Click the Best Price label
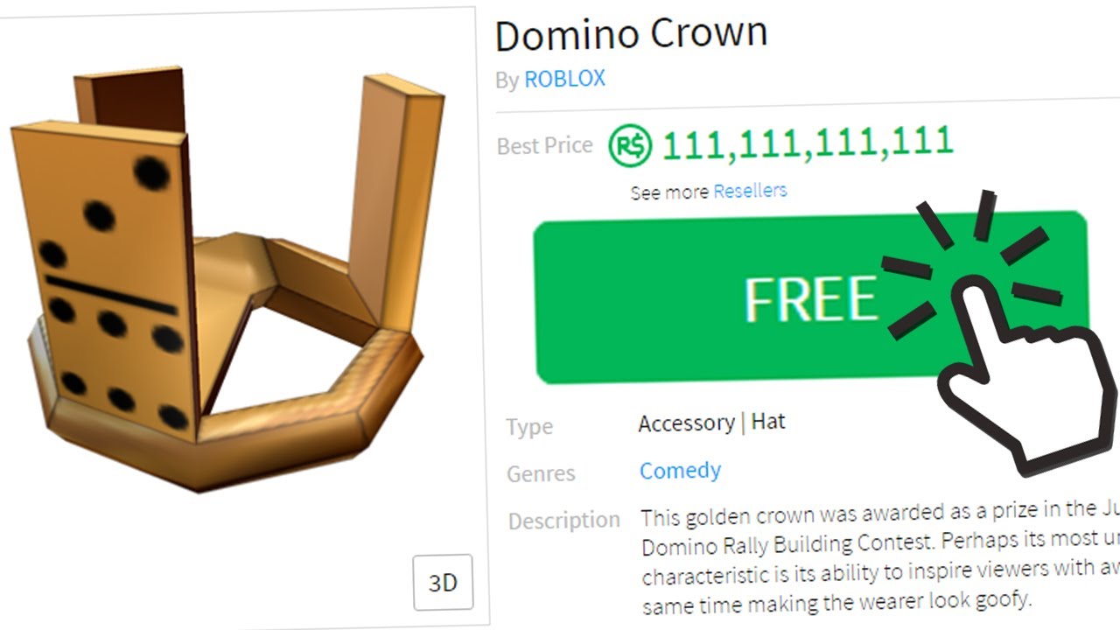This screenshot has height=630, width=1120. (x=544, y=145)
